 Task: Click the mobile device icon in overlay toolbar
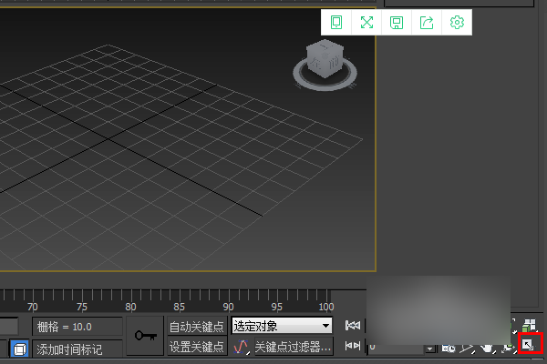point(336,23)
